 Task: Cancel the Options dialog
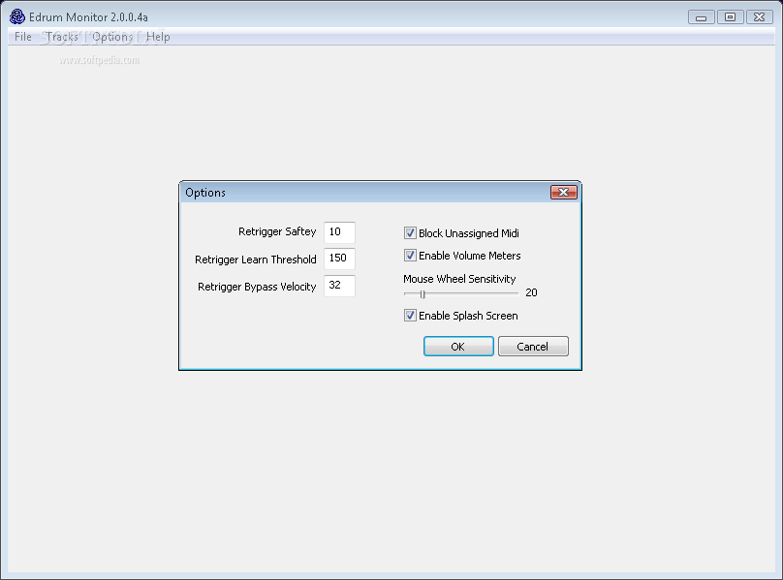(x=533, y=347)
